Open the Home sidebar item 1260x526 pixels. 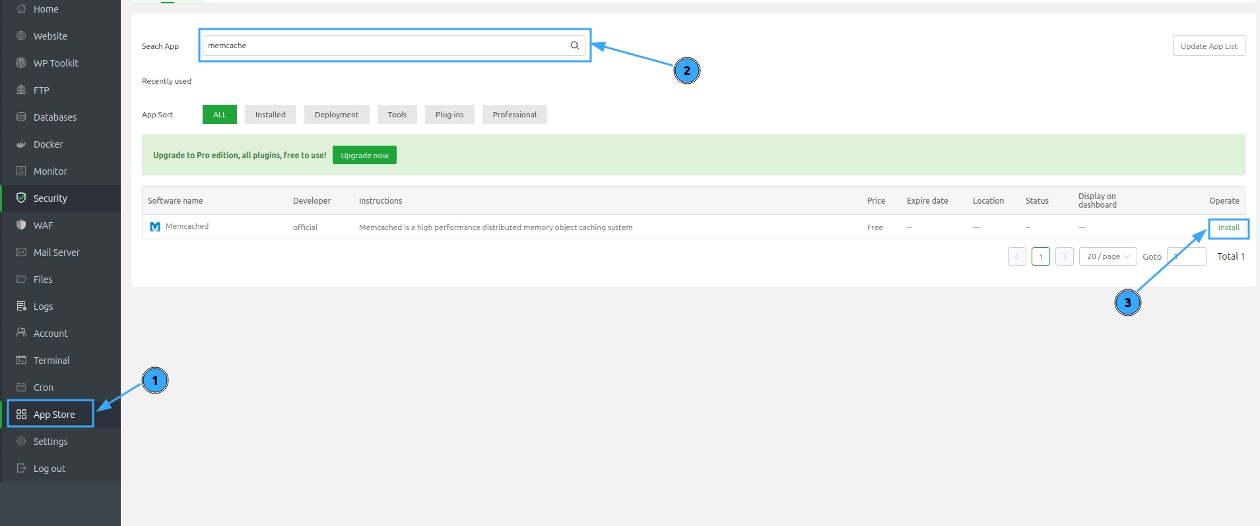[x=61, y=9]
